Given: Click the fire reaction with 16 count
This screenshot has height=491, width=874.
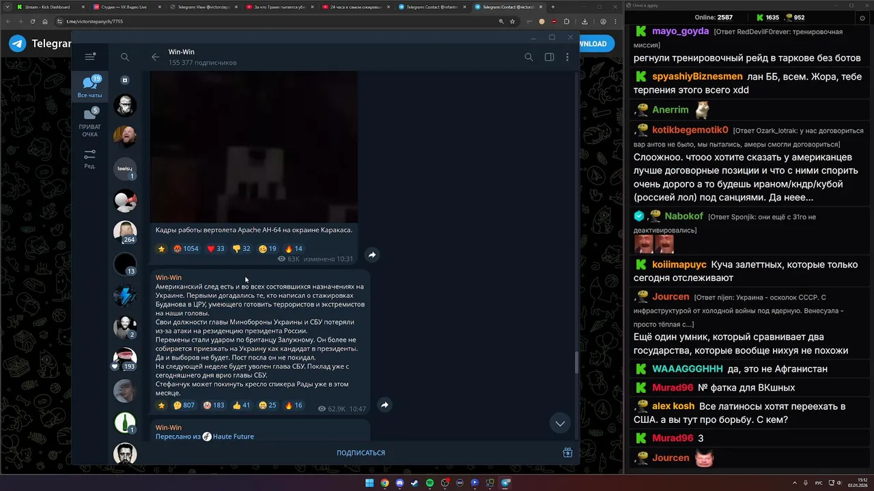Looking at the screenshot, I should click(x=293, y=405).
